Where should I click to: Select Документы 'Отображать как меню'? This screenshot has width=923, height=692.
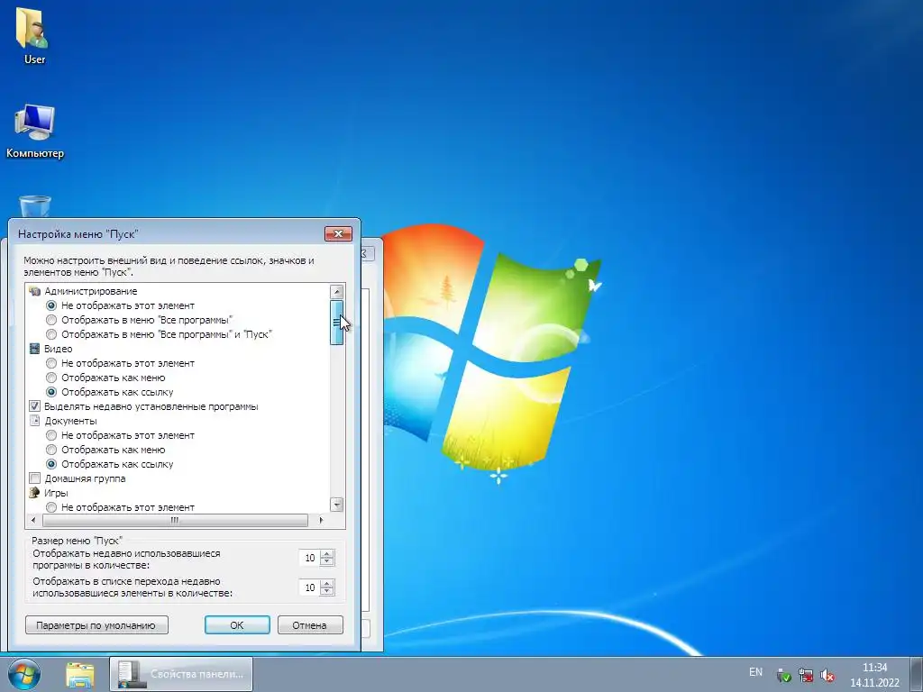pos(51,450)
